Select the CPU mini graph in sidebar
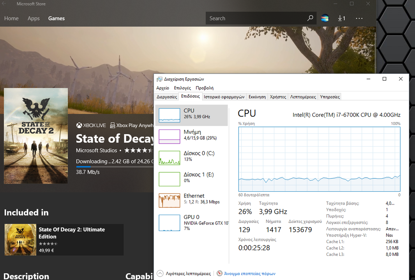The height and width of the screenshot is (280, 415). click(x=170, y=115)
